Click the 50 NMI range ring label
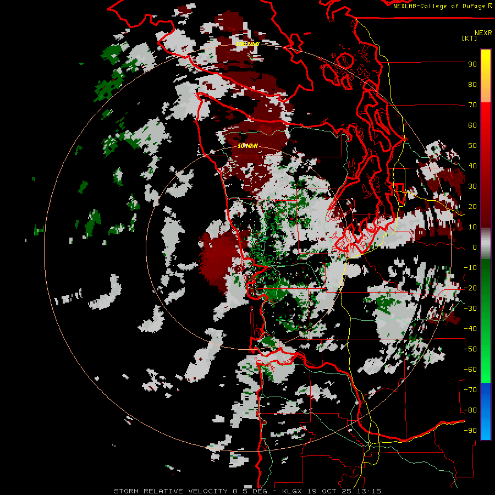Viewport: 495px width, 495px height. point(248,146)
